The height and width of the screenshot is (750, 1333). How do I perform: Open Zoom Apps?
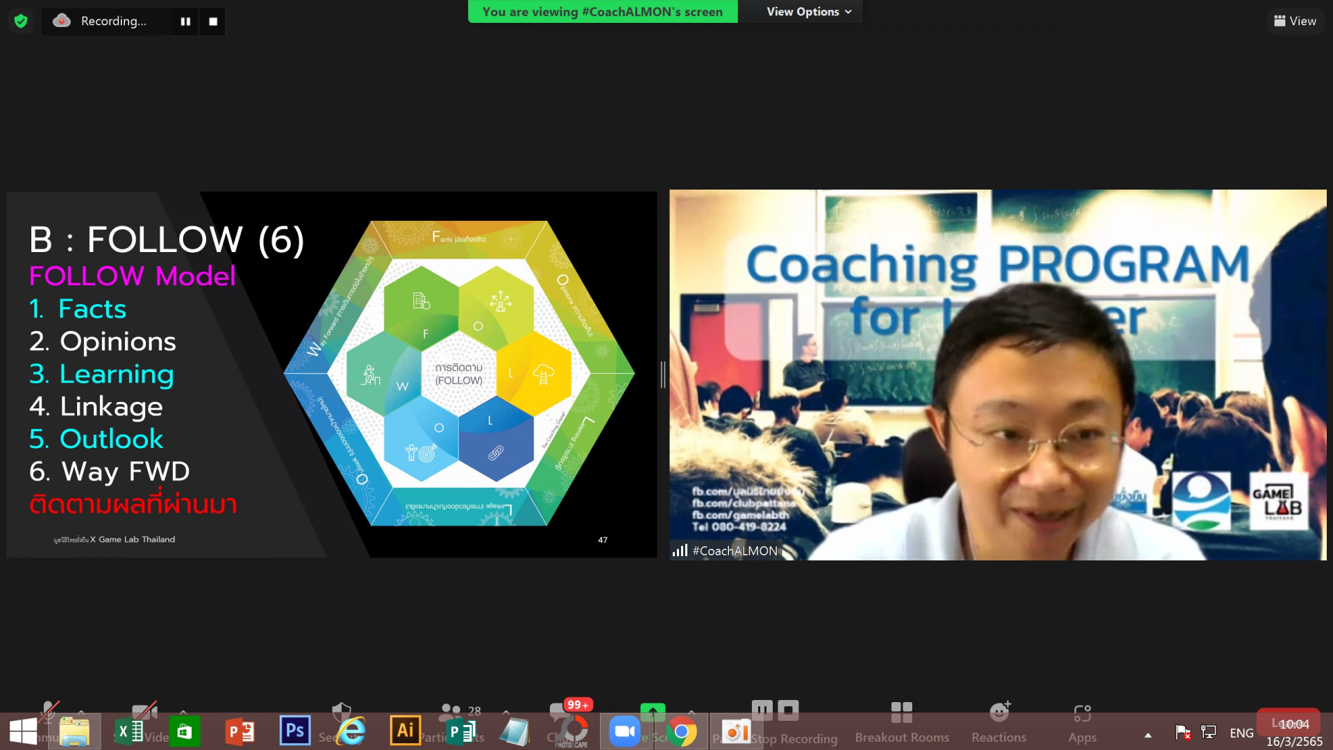[1082, 722]
